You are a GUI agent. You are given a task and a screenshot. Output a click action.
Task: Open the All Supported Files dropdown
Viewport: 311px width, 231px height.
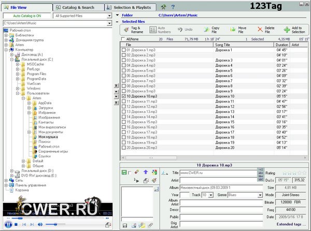click(109, 16)
